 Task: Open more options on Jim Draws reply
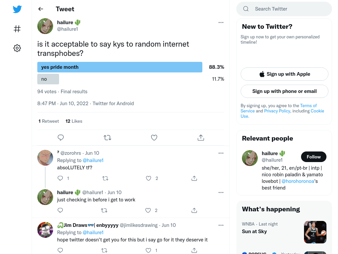point(221,225)
